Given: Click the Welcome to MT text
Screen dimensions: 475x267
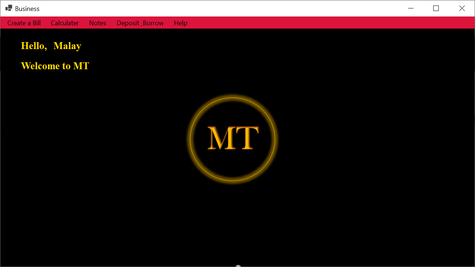Looking at the screenshot, I should point(55,66).
